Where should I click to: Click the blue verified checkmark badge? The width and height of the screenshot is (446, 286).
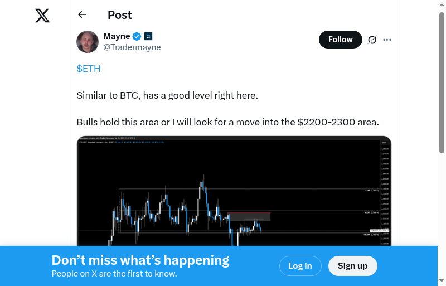coord(137,36)
